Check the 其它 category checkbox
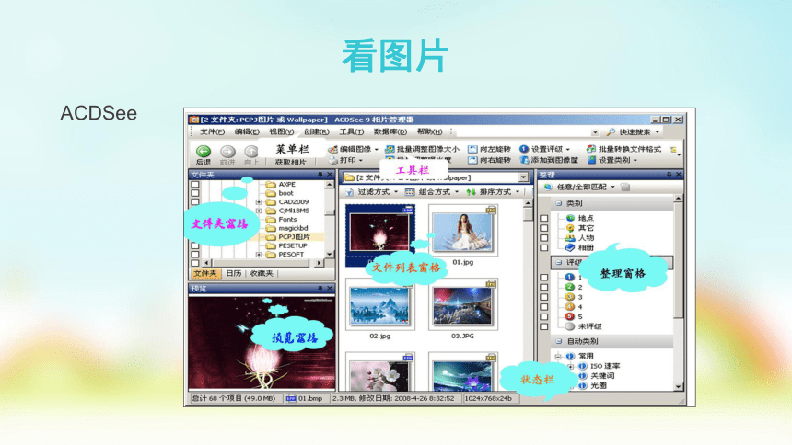792x445 pixels. point(544,228)
